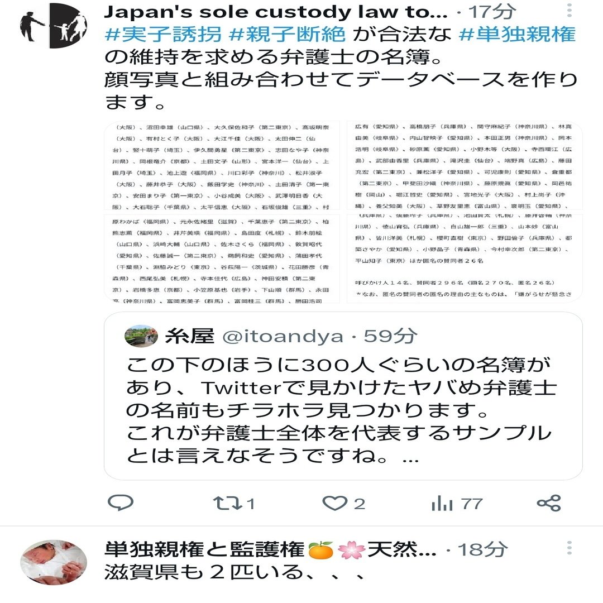Open the #単独親権 hashtag
The width and height of the screenshot is (603, 603).
[517, 34]
